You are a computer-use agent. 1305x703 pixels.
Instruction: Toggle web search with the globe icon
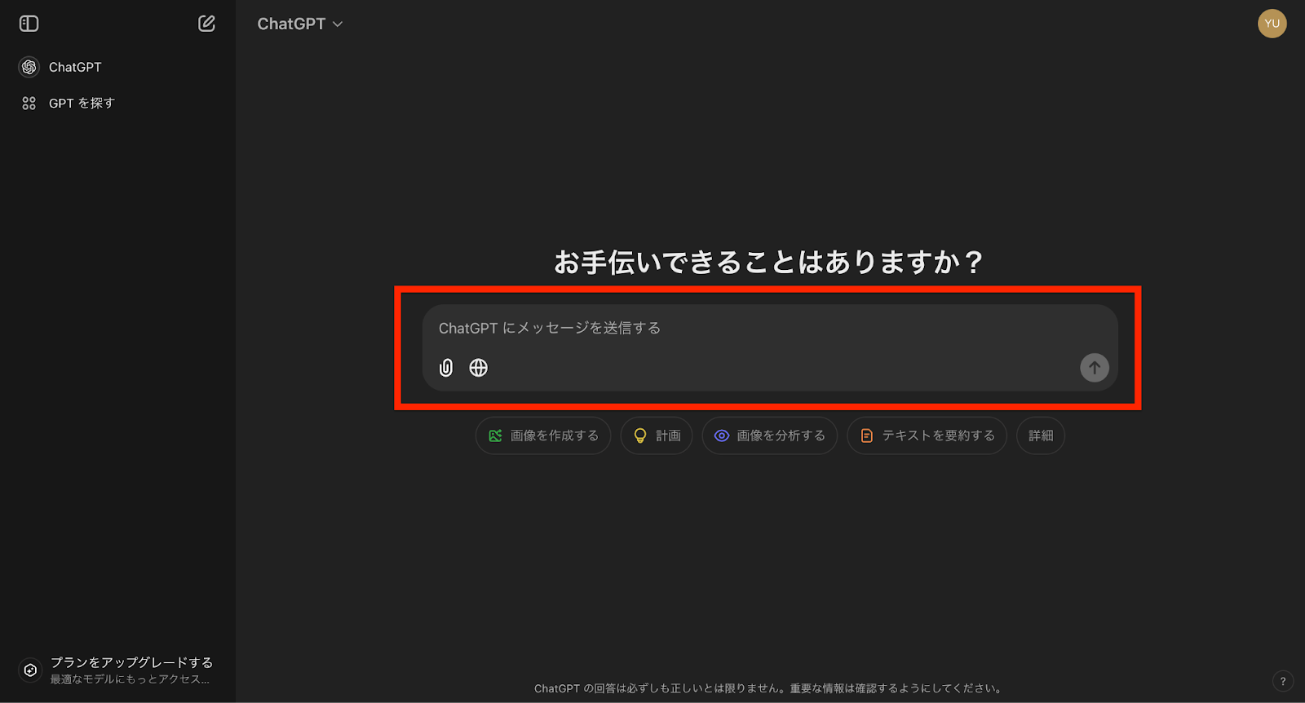pyautogui.click(x=479, y=368)
